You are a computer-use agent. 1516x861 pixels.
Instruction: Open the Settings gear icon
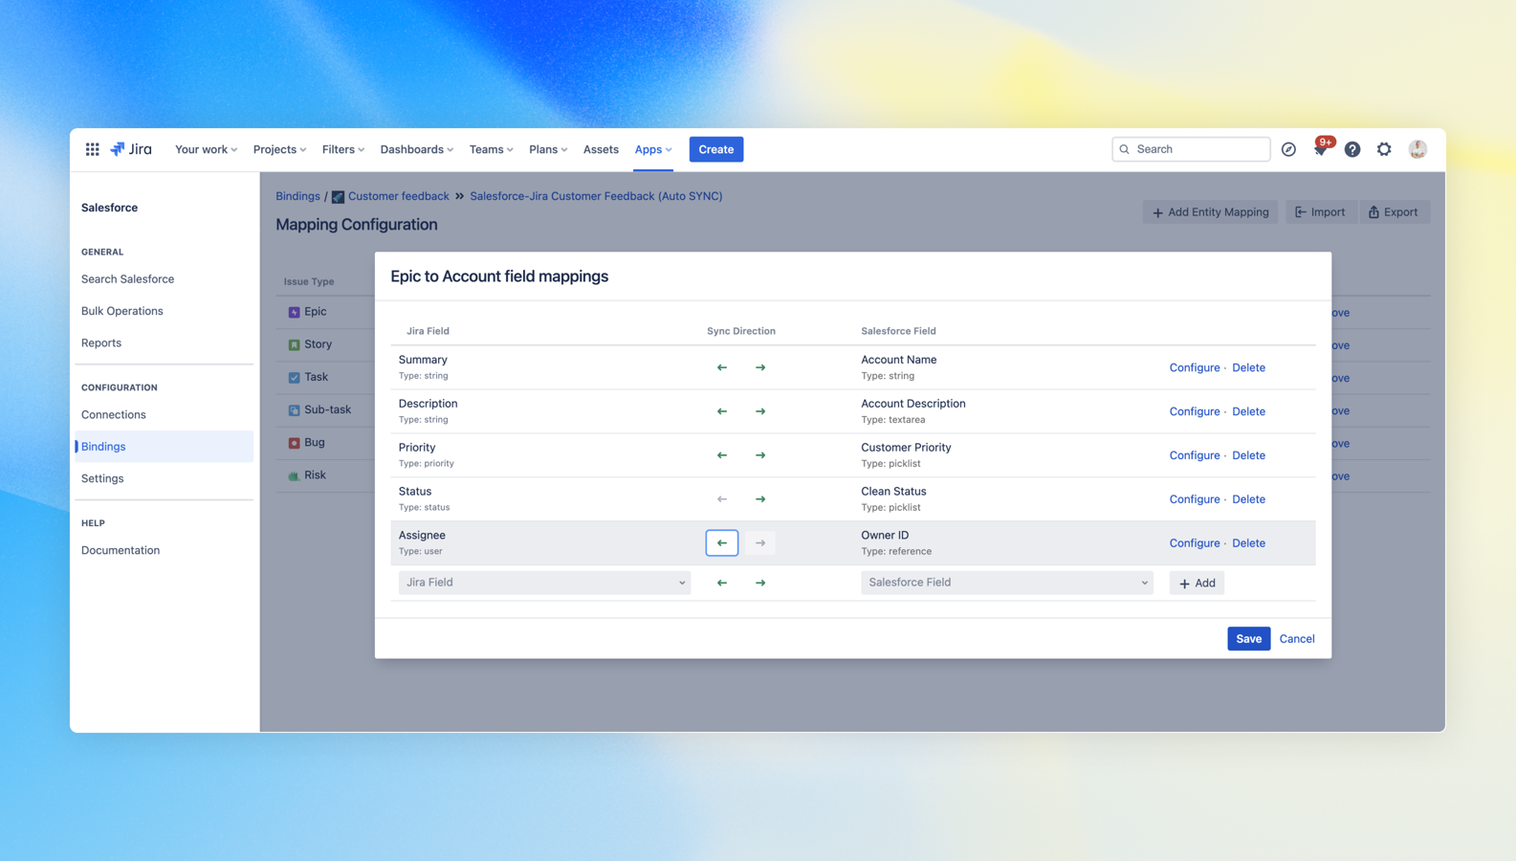coord(1384,149)
